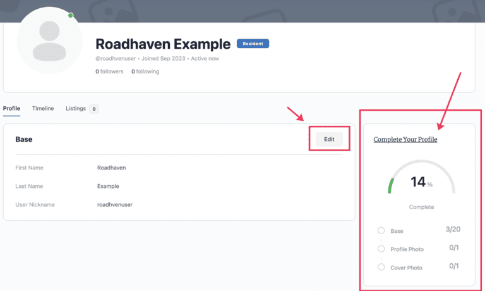Click the Profile Photo item label

click(x=407, y=249)
